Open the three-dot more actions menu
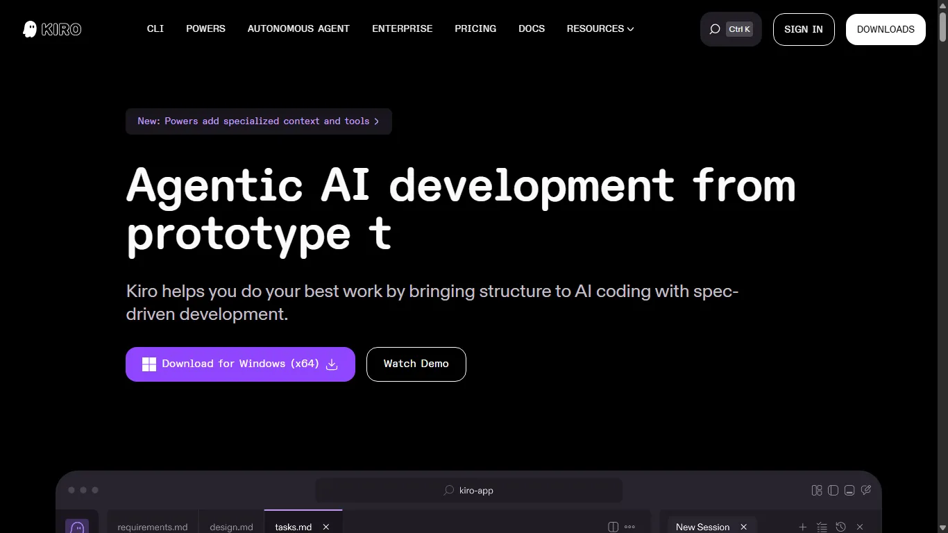948x533 pixels. tap(630, 527)
